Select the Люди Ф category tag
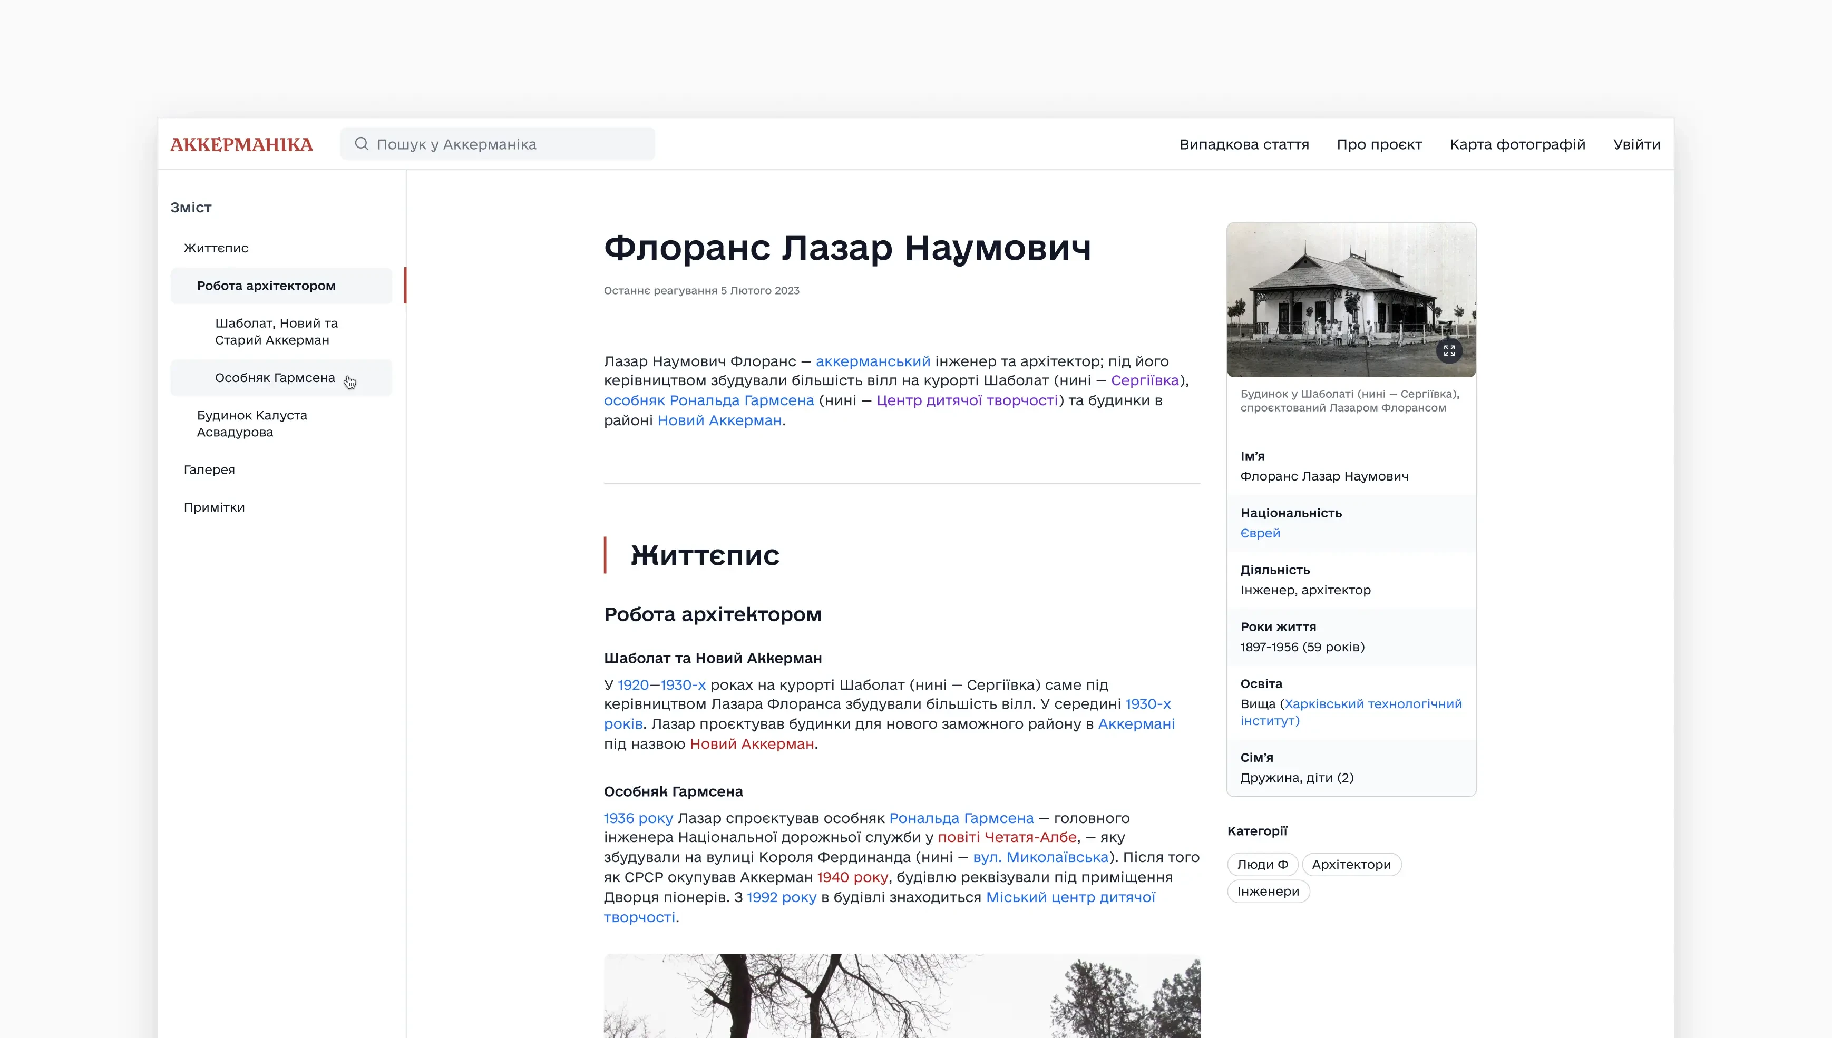 [1262, 865]
